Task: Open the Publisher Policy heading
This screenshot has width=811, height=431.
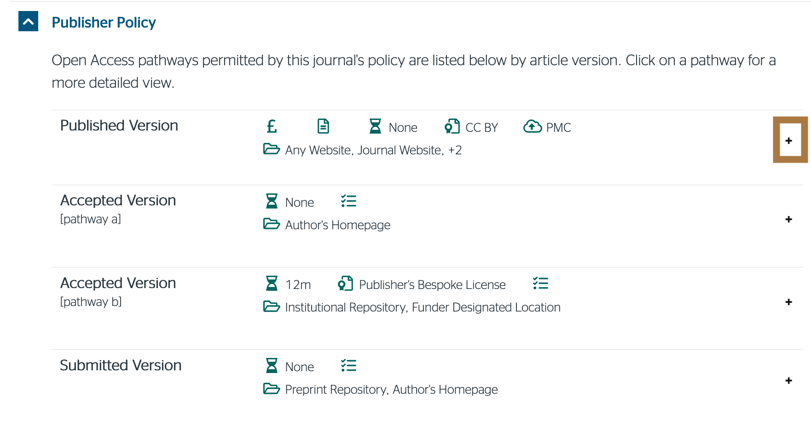Action: pos(104,22)
